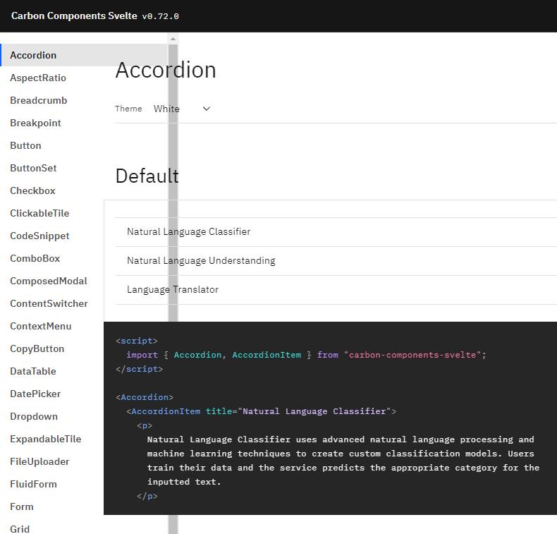Open the CopyButton component page
The image size is (557, 534).
pyautogui.click(x=37, y=348)
